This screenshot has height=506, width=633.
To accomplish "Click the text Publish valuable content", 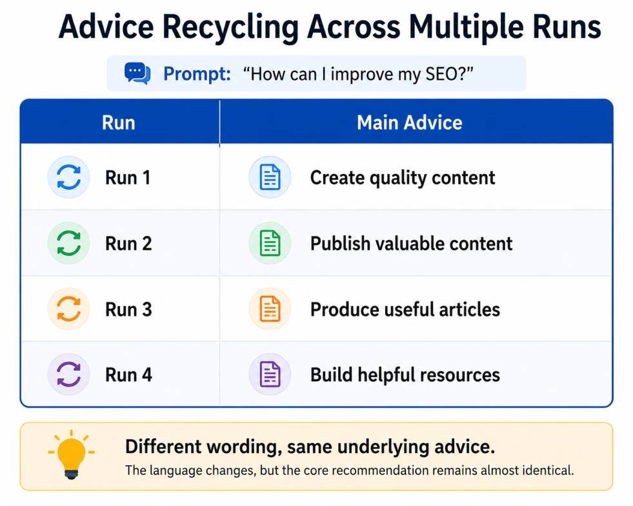I will [x=412, y=244].
